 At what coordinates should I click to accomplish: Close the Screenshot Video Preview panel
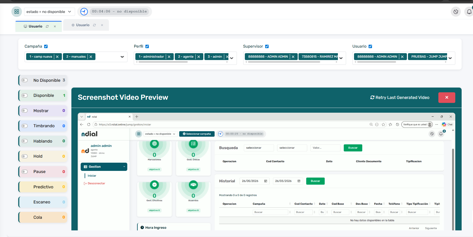pyautogui.click(x=447, y=98)
